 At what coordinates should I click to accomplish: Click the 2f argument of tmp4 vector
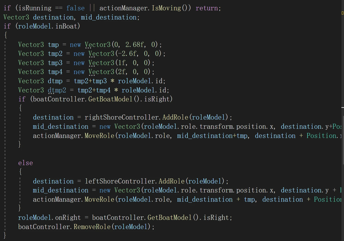pyautogui.click(x=122, y=72)
